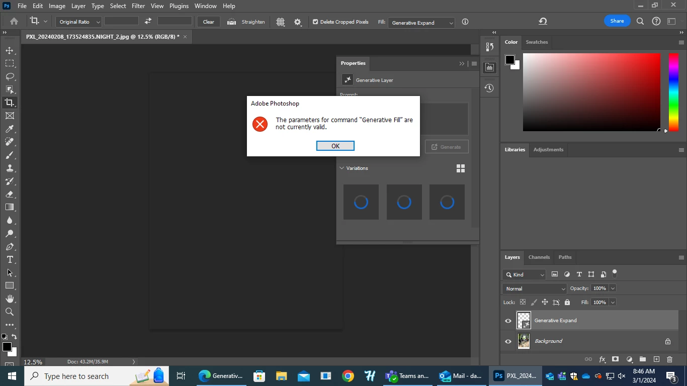This screenshot has height=386, width=687.
Task: Hide the Background layer
Action: point(508,341)
